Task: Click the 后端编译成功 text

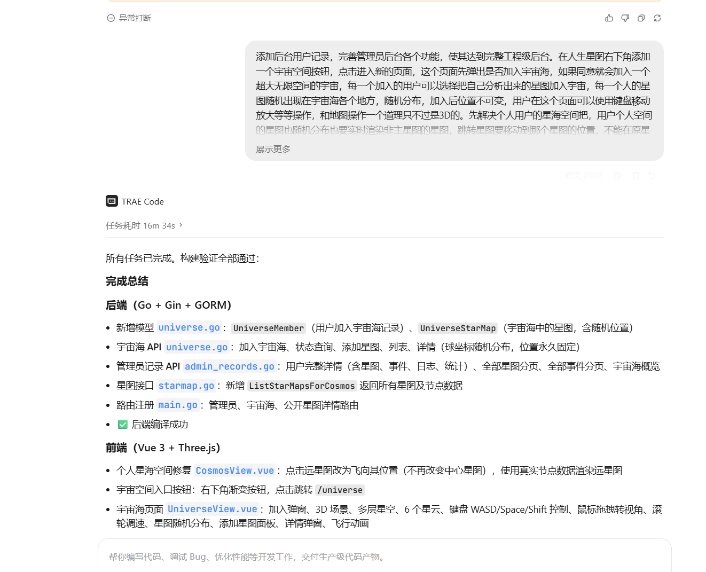Action: (160, 425)
